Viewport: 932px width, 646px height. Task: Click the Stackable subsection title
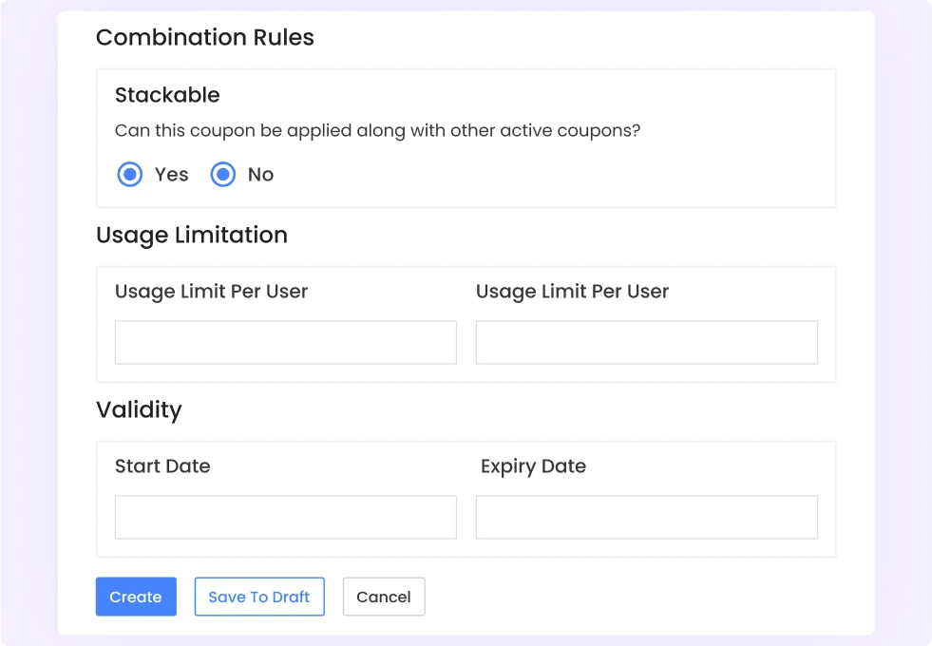point(167,95)
